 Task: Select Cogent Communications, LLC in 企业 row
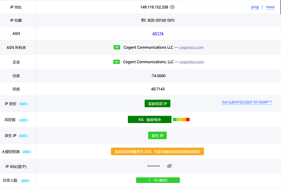(x=148, y=62)
